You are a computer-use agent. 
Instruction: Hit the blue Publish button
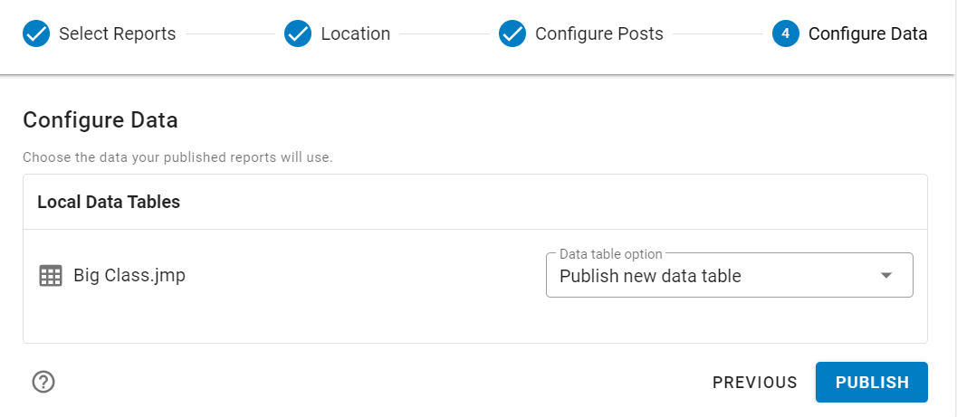[871, 382]
